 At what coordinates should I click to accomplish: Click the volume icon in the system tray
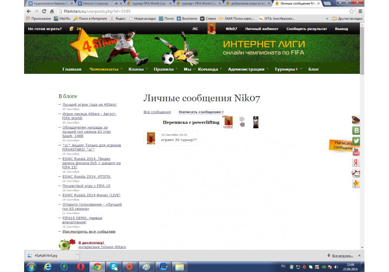pyautogui.click(x=336, y=267)
